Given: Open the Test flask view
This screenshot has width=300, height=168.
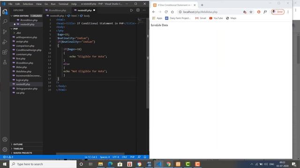Looking at the screenshot, I should 5,62.
